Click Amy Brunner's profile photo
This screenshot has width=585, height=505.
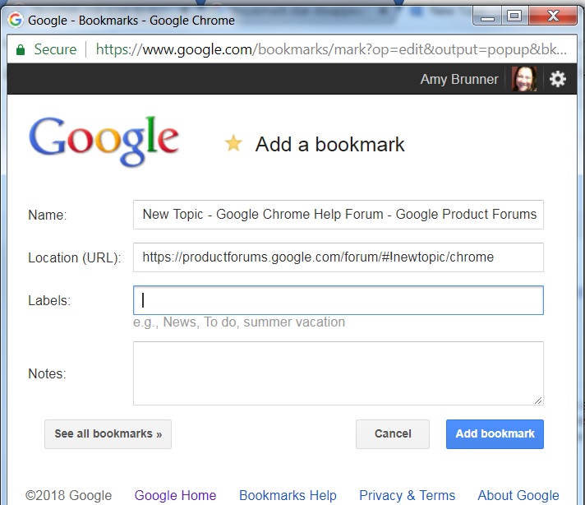coord(524,79)
